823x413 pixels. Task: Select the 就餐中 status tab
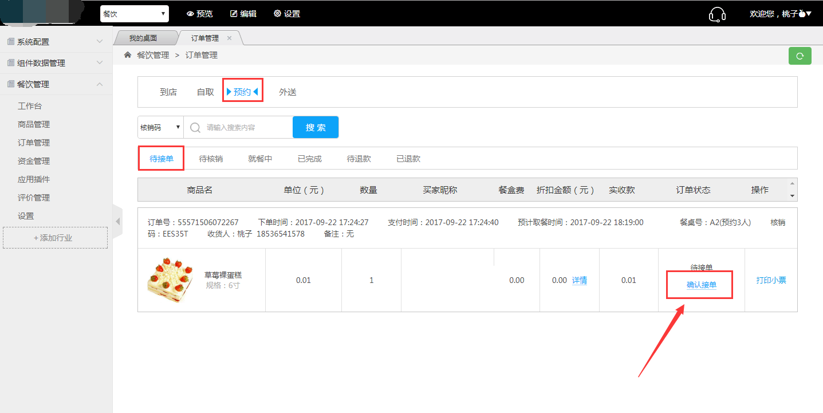click(x=260, y=159)
